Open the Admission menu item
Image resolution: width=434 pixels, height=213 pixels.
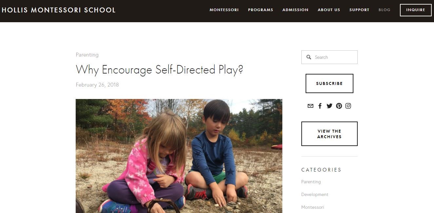[x=295, y=10]
